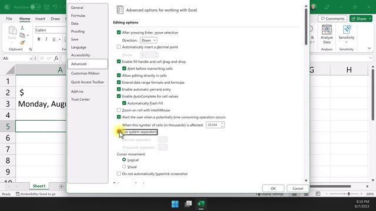Expand the formula bar chevron
The image size is (376, 211).
[x=371, y=58]
